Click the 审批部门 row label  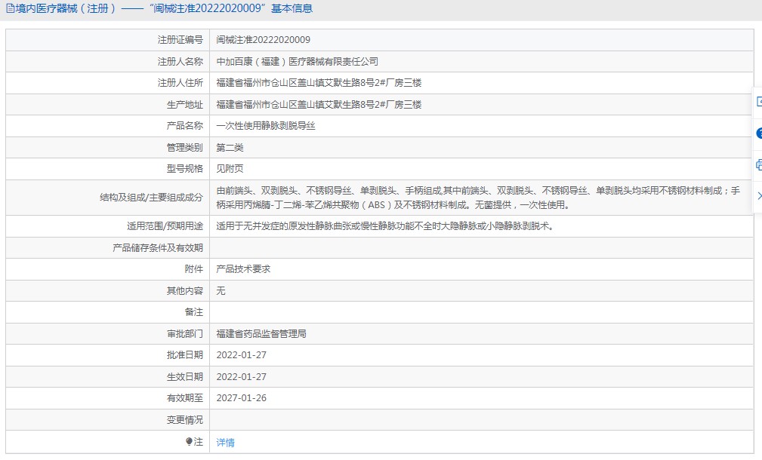coord(185,334)
